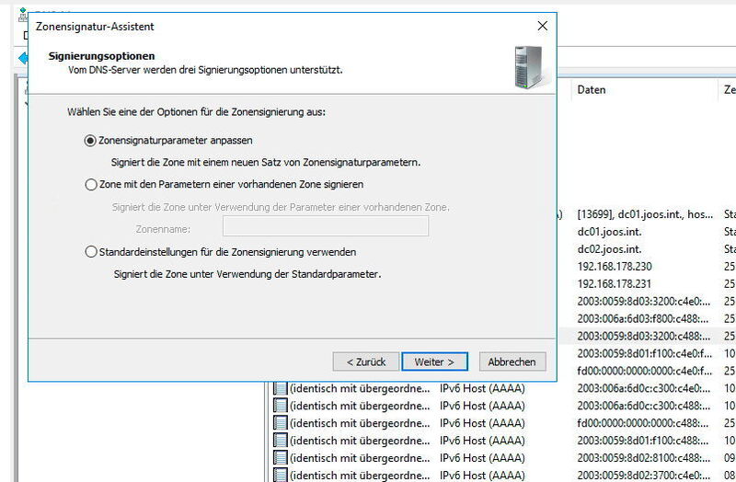Click record icon for row 2003:006a:6d0c:c300:c4e0
This screenshot has height=482, width=736.
click(281, 388)
